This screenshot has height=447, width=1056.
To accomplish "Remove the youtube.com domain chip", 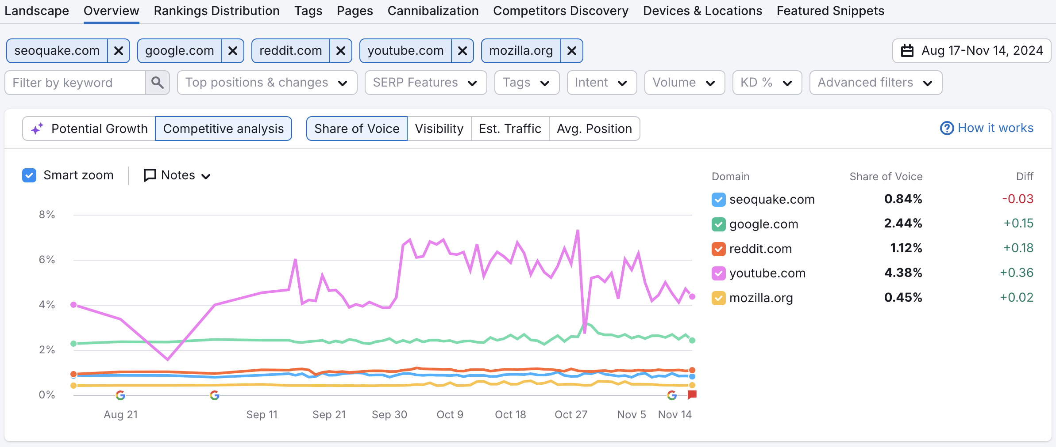I will click(x=462, y=51).
